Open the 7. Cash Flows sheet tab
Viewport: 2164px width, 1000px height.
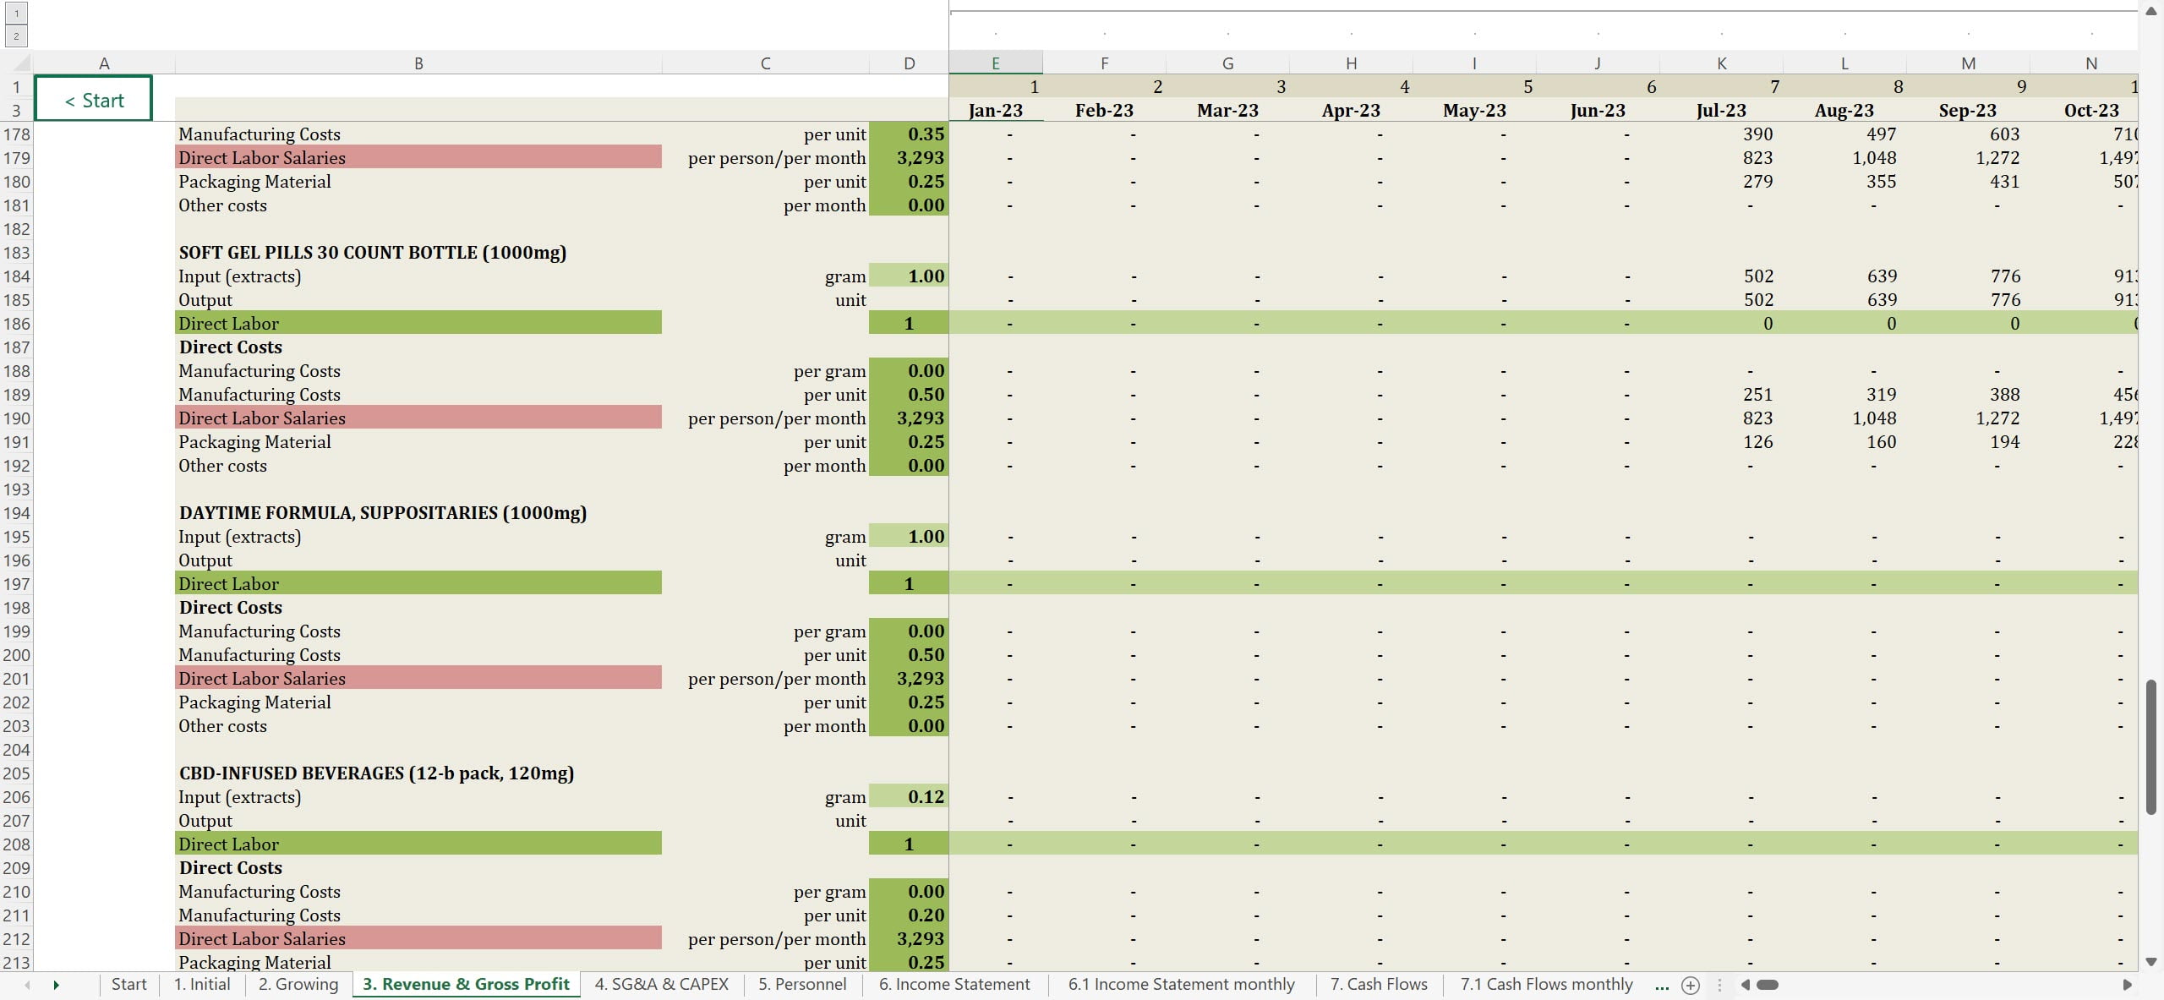point(1378,984)
